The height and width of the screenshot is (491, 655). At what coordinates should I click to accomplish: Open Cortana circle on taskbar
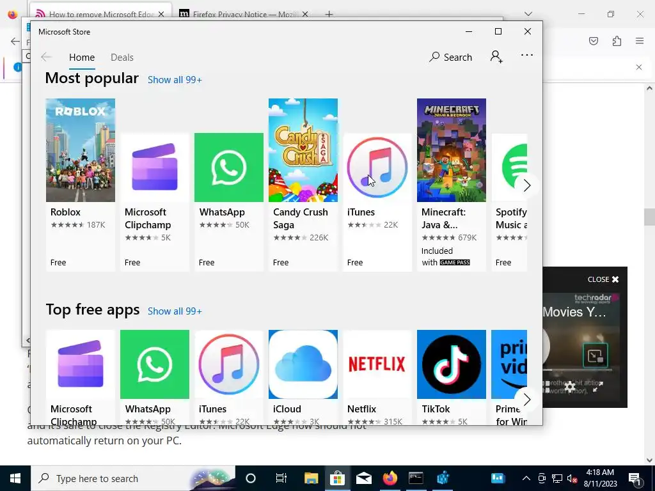click(251, 478)
